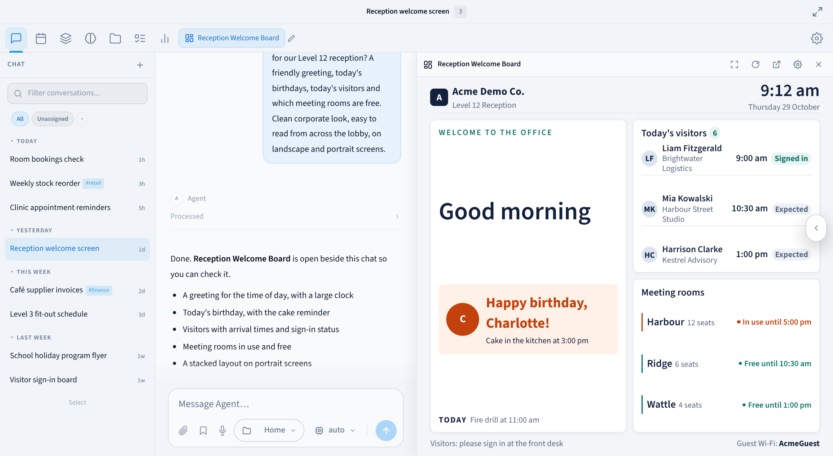Select the All filter chip

[20, 119]
